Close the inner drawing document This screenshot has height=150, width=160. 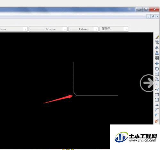158,17
